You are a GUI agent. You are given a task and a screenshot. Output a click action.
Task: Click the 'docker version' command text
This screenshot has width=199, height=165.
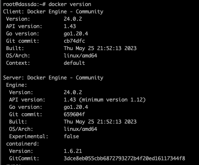tap(70, 4)
